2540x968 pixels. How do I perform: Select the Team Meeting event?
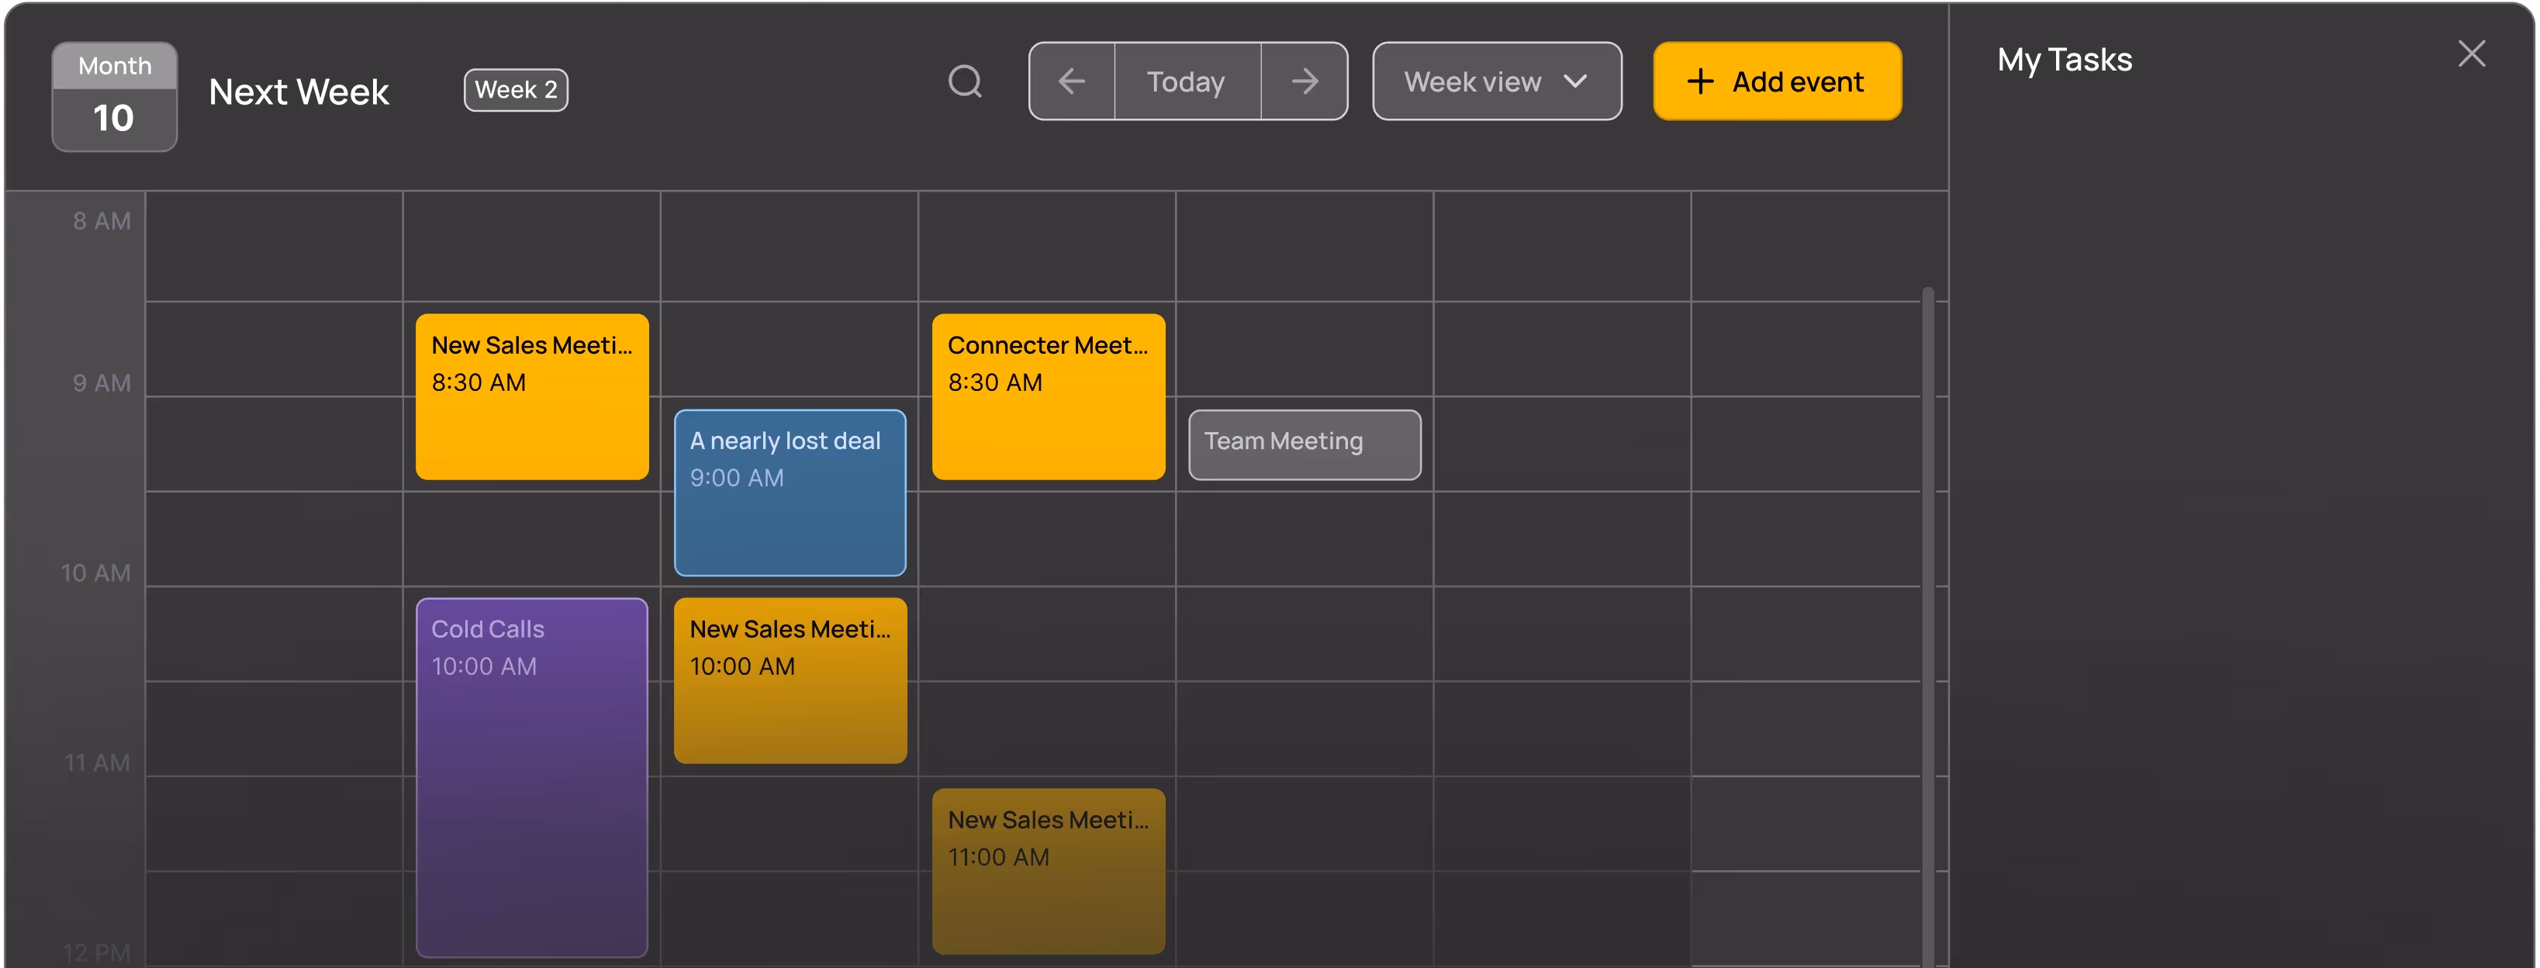1304,444
